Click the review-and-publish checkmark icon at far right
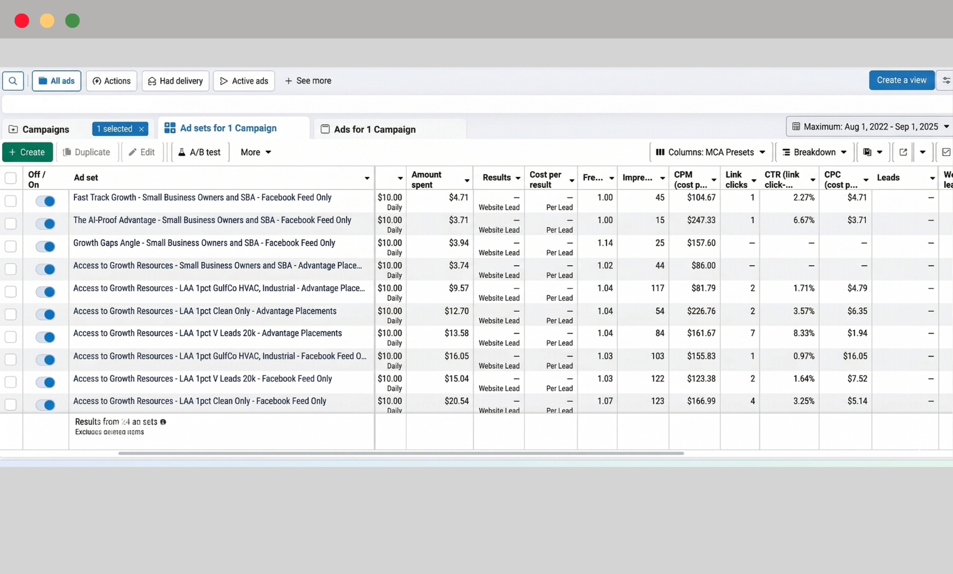The height and width of the screenshot is (574, 953). [946, 152]
